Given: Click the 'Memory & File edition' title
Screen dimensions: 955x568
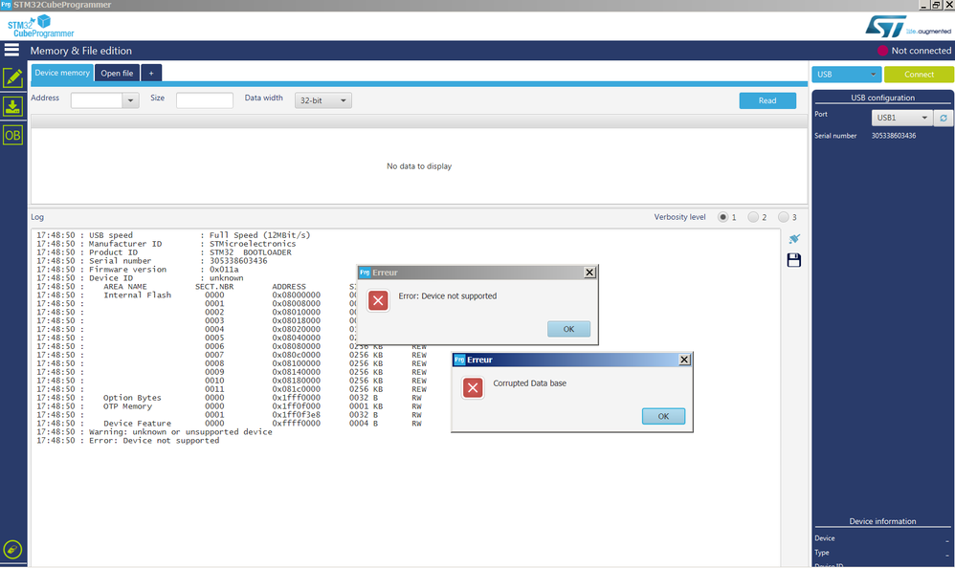Looking at the screenshot, I should pyautogui.click(x=81, y=51).
